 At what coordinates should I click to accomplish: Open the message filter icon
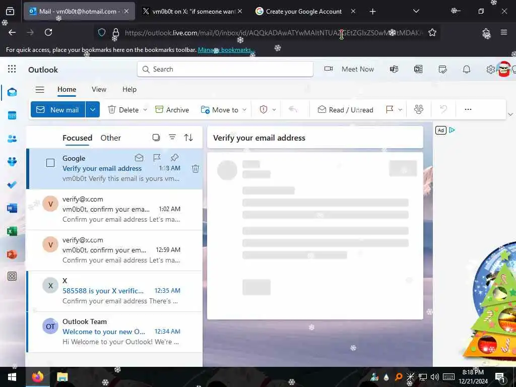[x=172, y=137]
